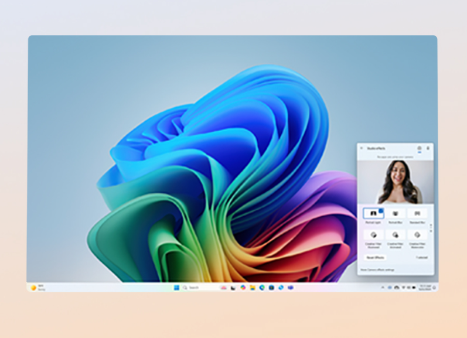Click the camera preview image

[396, 182]
